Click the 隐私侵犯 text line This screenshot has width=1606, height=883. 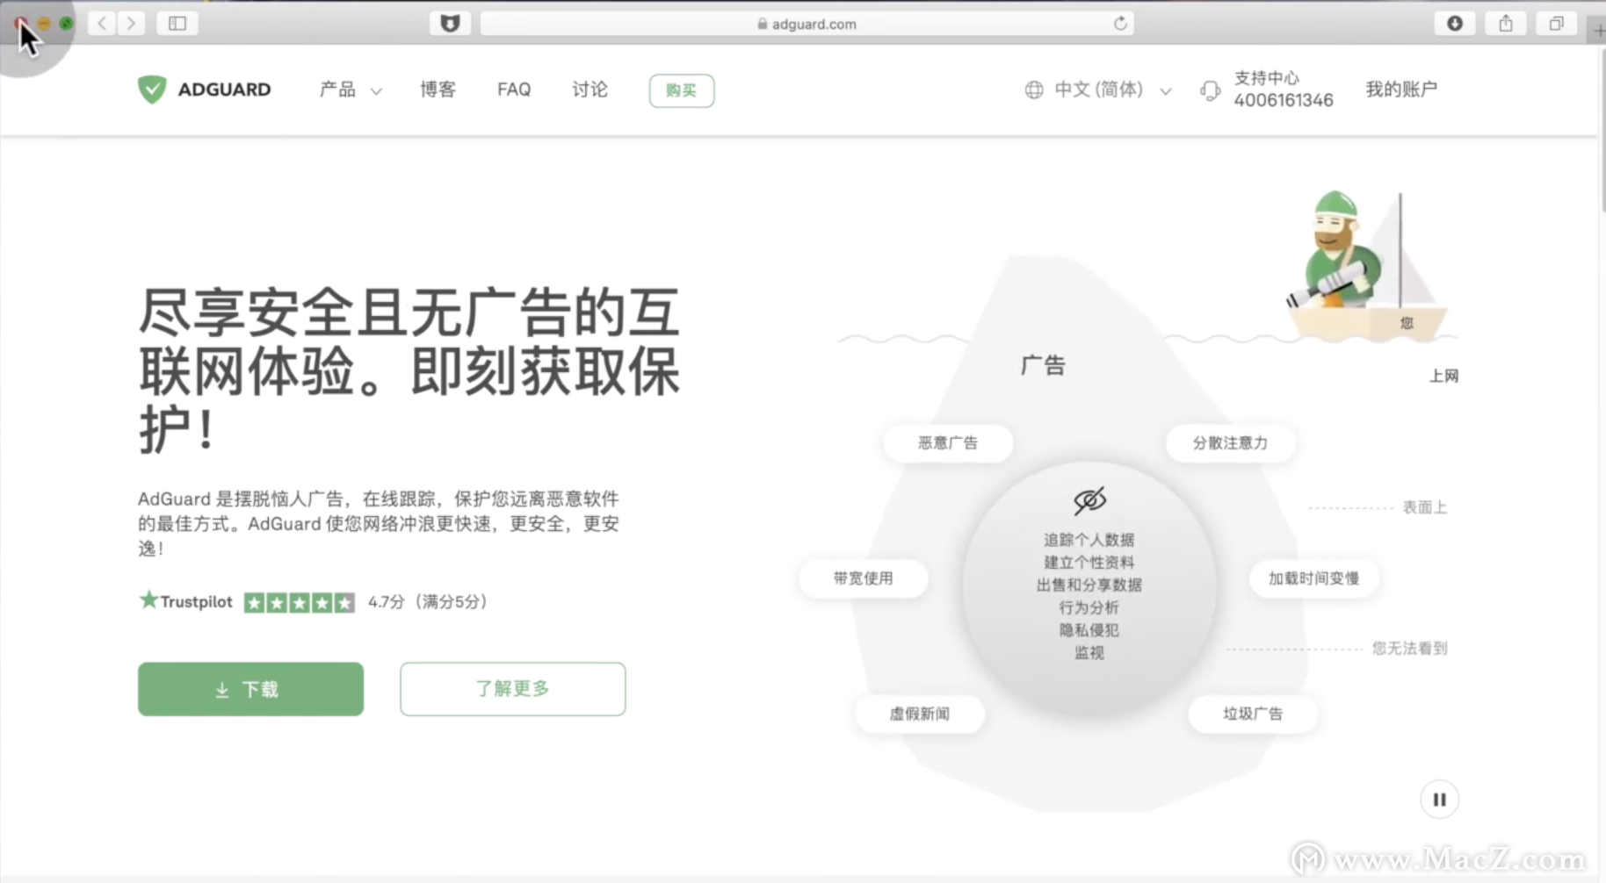(x=1089, y=630)
